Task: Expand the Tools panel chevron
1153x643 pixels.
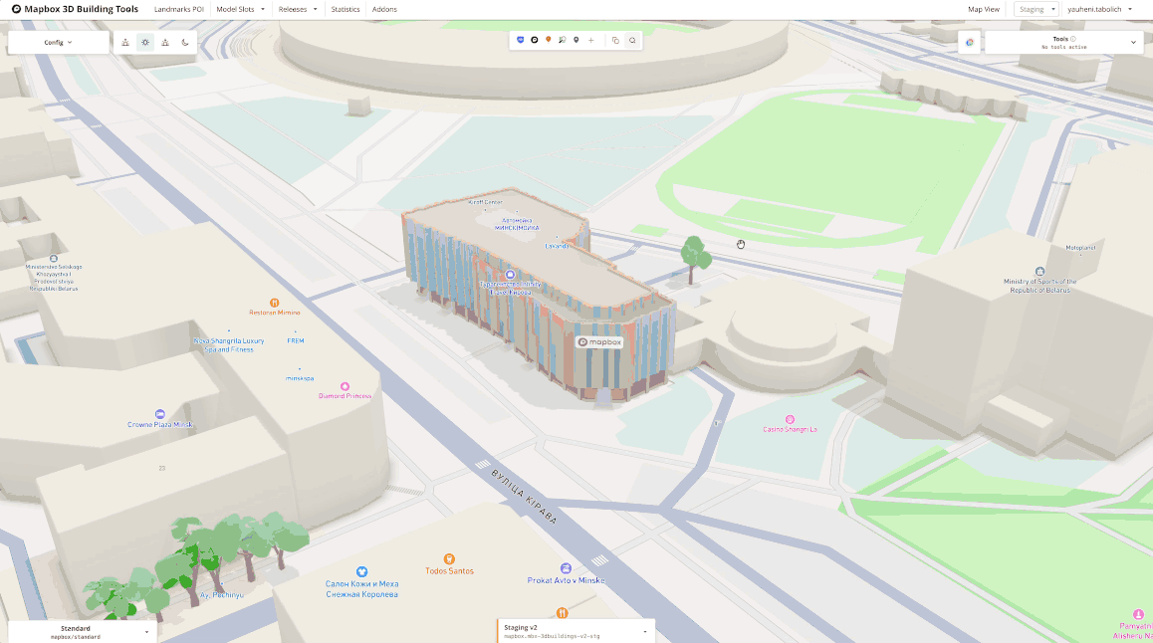Action: (x=1133, y=43)
